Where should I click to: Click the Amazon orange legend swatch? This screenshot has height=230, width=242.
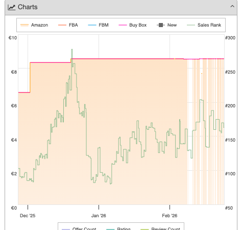[x=25, y=25]
